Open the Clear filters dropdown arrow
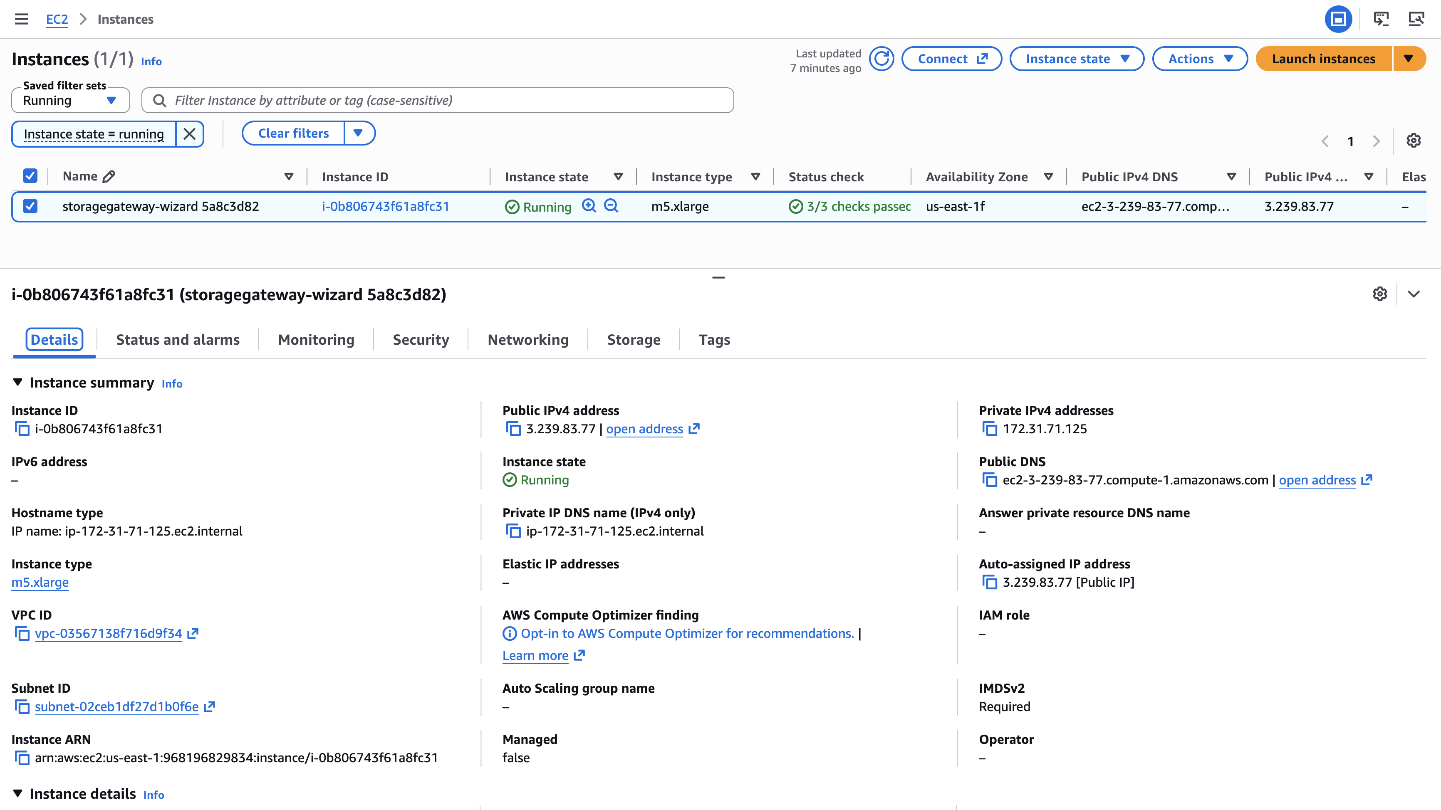Screen dimensions: 1441x810 click(x=359, y=133)
